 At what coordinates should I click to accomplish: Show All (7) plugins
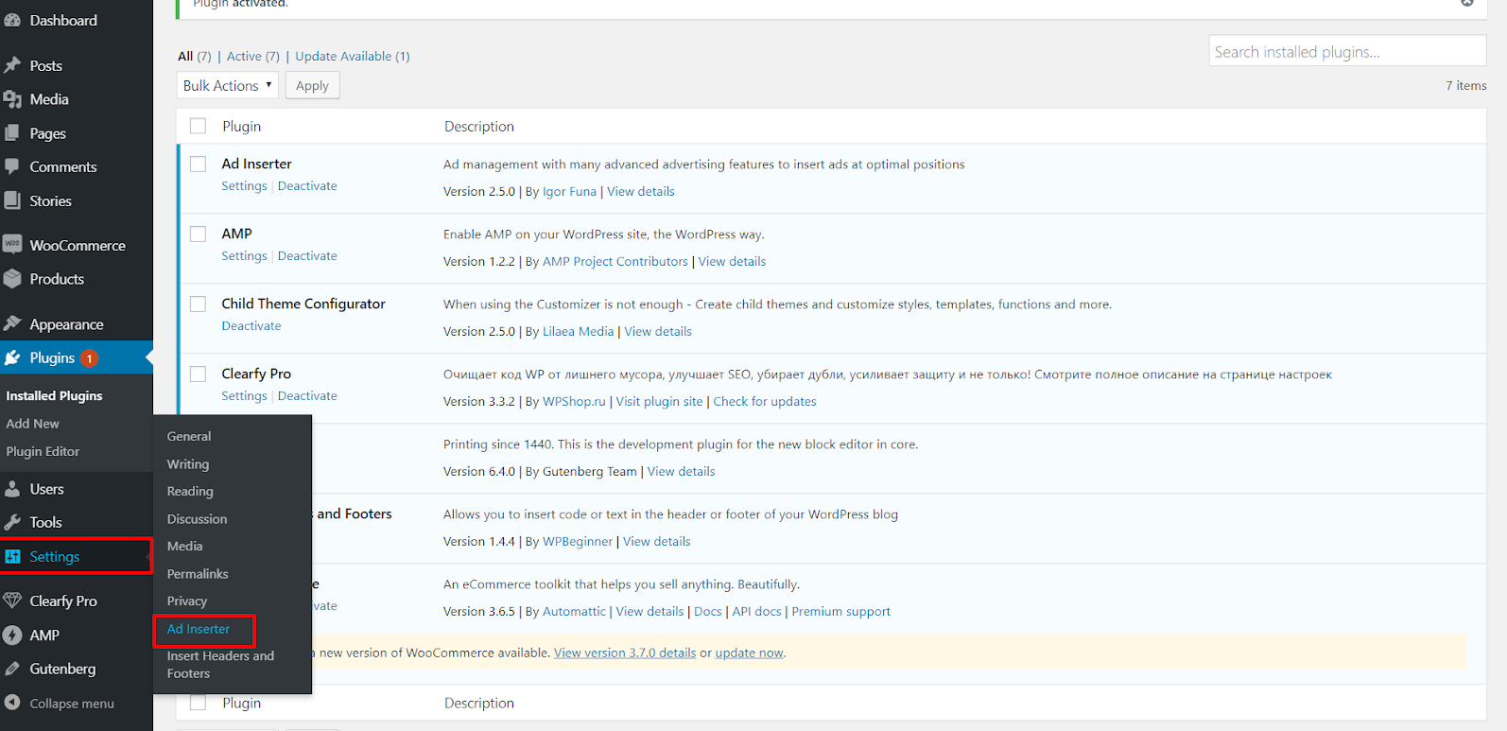(194, 56)
